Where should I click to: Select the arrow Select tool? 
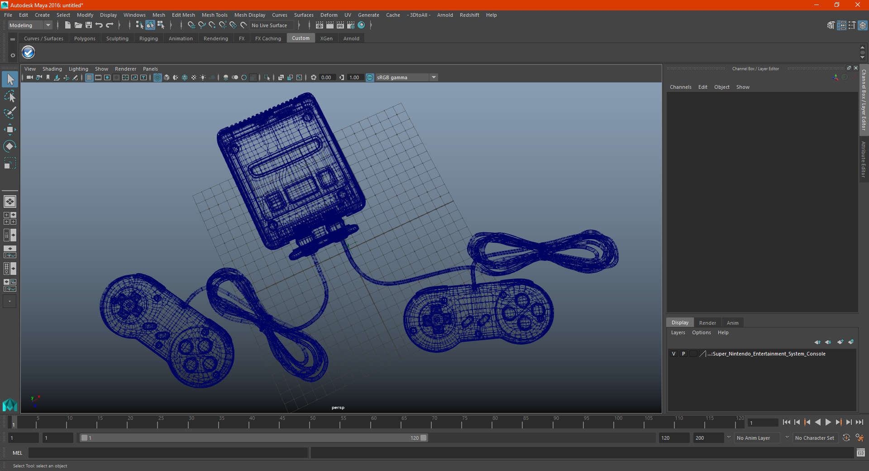click(10, 80)
